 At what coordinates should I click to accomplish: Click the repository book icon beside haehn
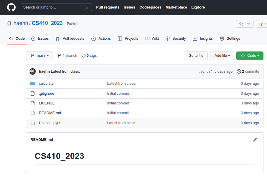coord(9,24)
